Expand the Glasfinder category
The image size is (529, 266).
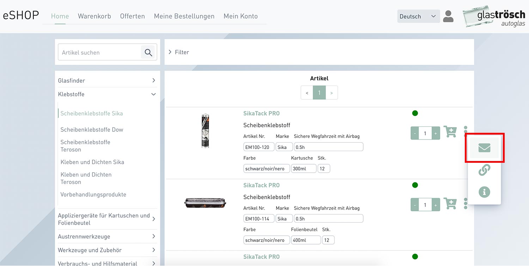[107, 80]
